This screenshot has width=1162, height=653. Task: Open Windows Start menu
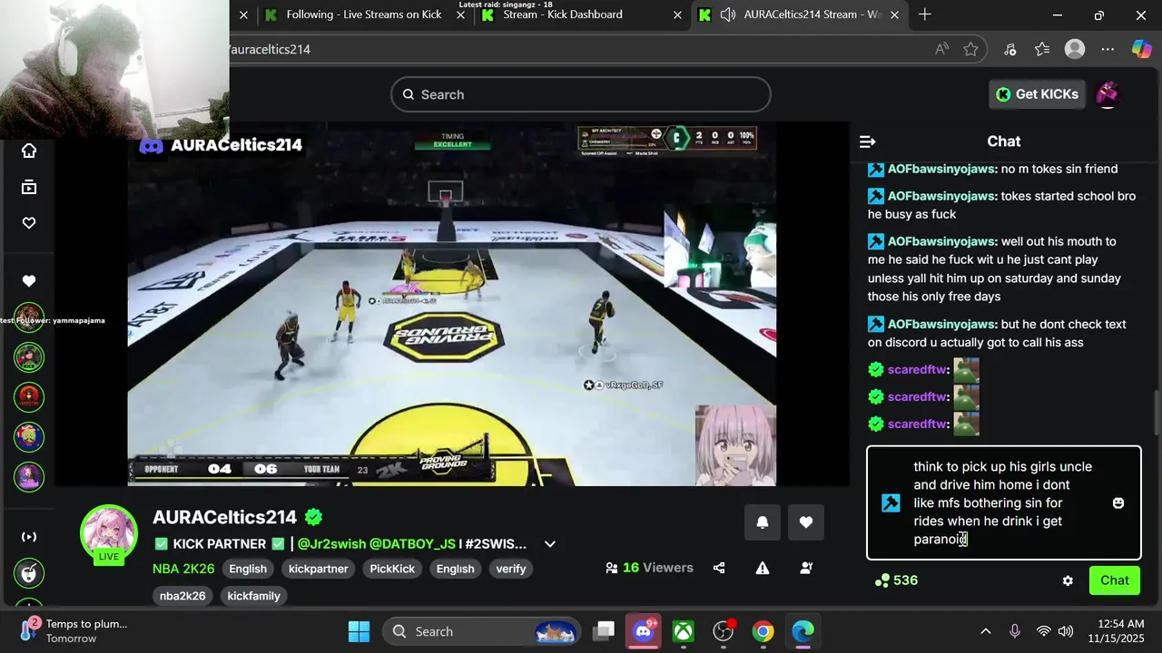click(359, 631)
